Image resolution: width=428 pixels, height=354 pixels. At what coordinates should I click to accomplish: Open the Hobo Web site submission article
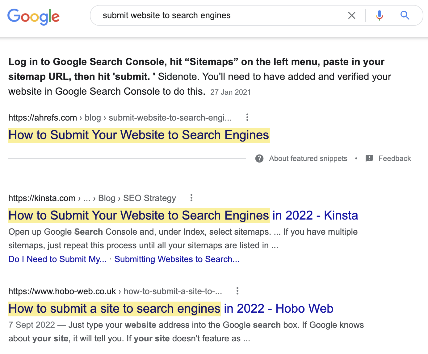[170, 308]
